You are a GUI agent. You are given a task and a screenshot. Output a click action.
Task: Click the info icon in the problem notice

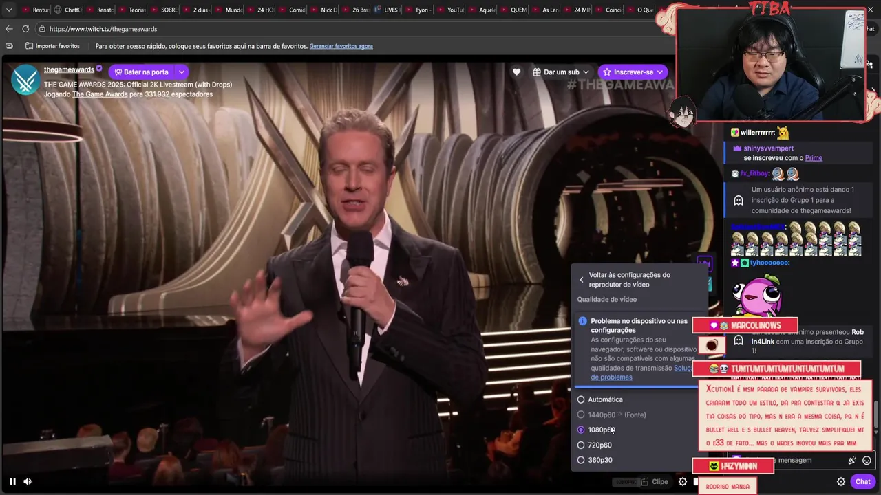pos(582,321)
